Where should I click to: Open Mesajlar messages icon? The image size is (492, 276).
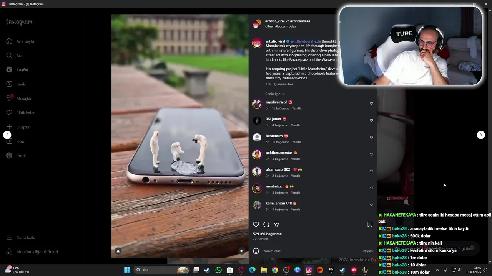click(9, 98)
